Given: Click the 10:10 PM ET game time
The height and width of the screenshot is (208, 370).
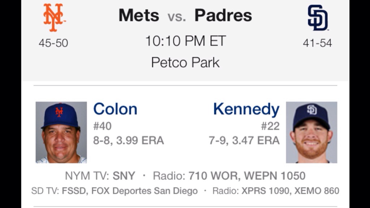Looking at the screenshot, I should [x=185, y=41].
